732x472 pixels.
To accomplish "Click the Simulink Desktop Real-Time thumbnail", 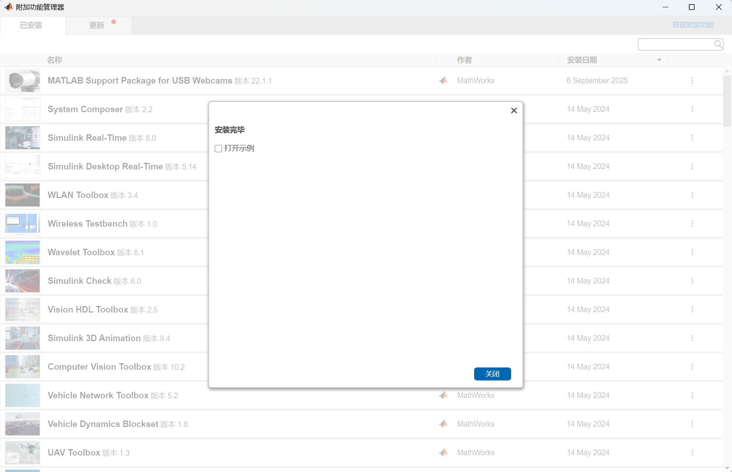I will [x=23, y=166].
